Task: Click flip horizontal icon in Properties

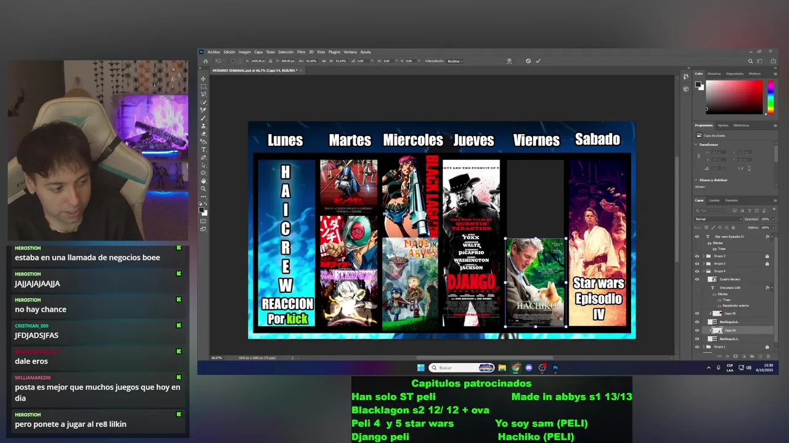Action: [740, 169]
